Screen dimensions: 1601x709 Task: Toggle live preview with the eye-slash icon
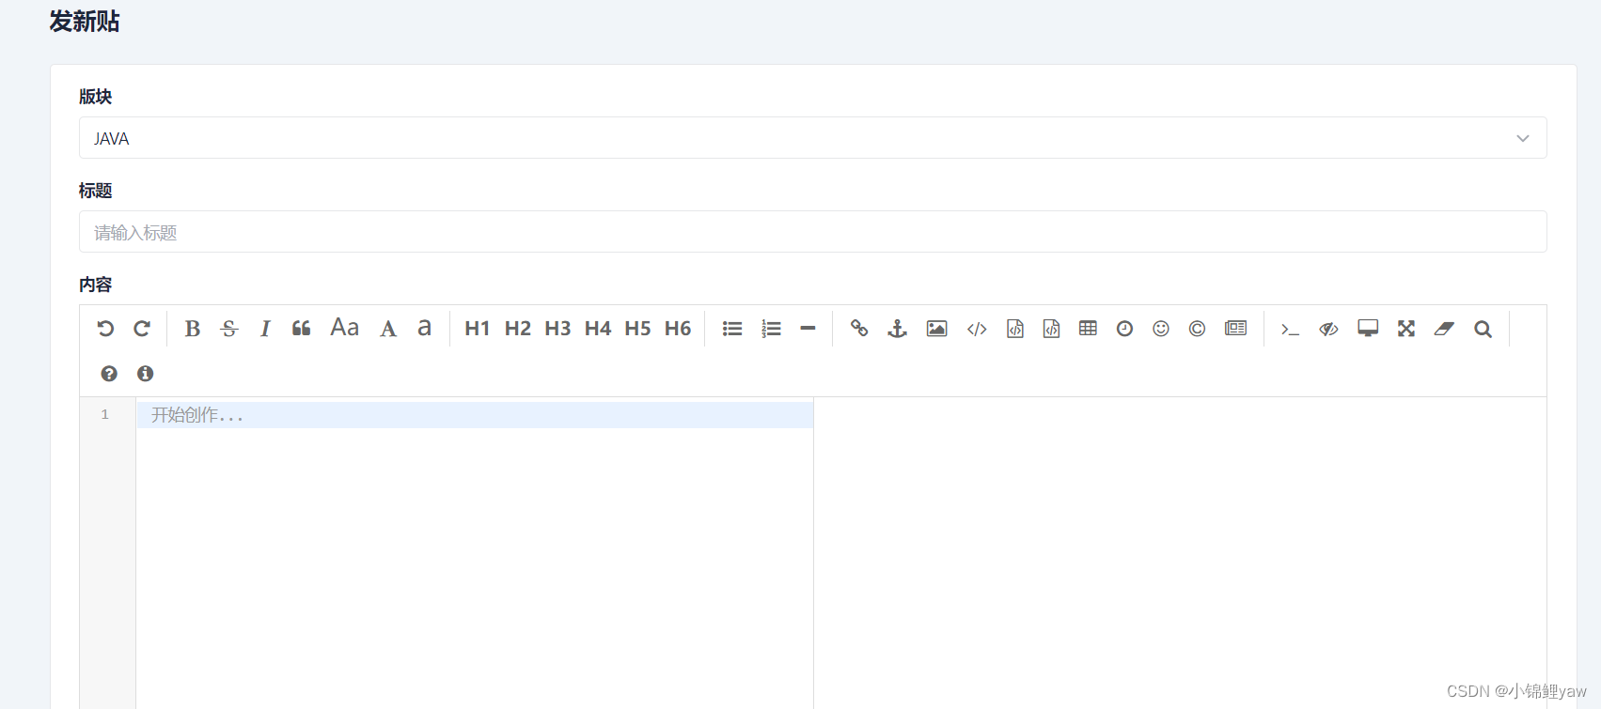point(1328,329)
